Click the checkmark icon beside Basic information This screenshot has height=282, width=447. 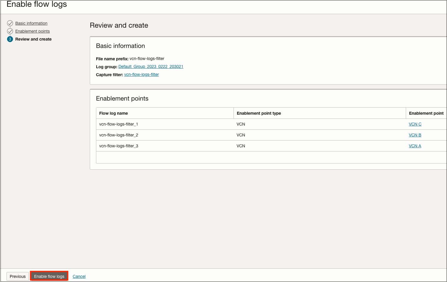coord(10,23)
